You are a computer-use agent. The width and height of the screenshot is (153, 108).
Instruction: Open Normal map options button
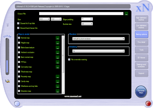[58, 38]
